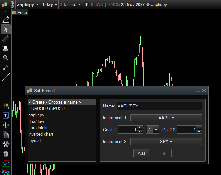221x175 pixels.
Task: Open the spread operator dropdown arrow
Action: tap(156, 130)
